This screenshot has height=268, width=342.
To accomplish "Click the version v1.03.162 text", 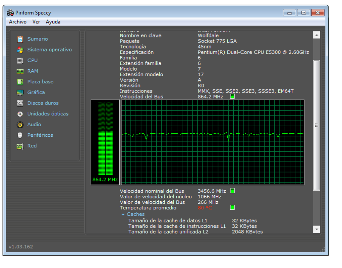I will point(21,247).
